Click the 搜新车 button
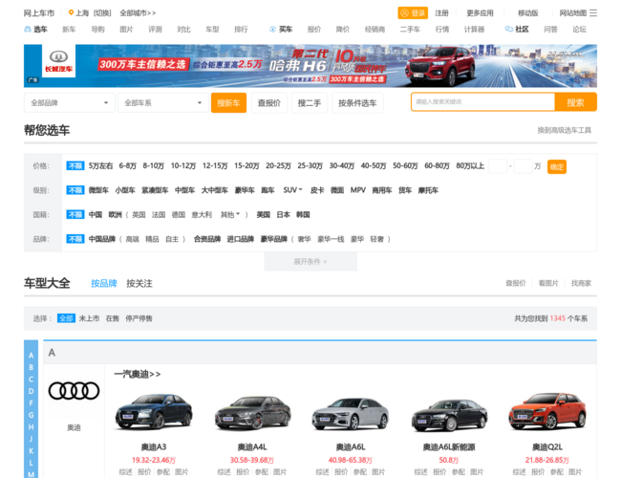Screen dimensions: 621x478 tap(228, 103)
